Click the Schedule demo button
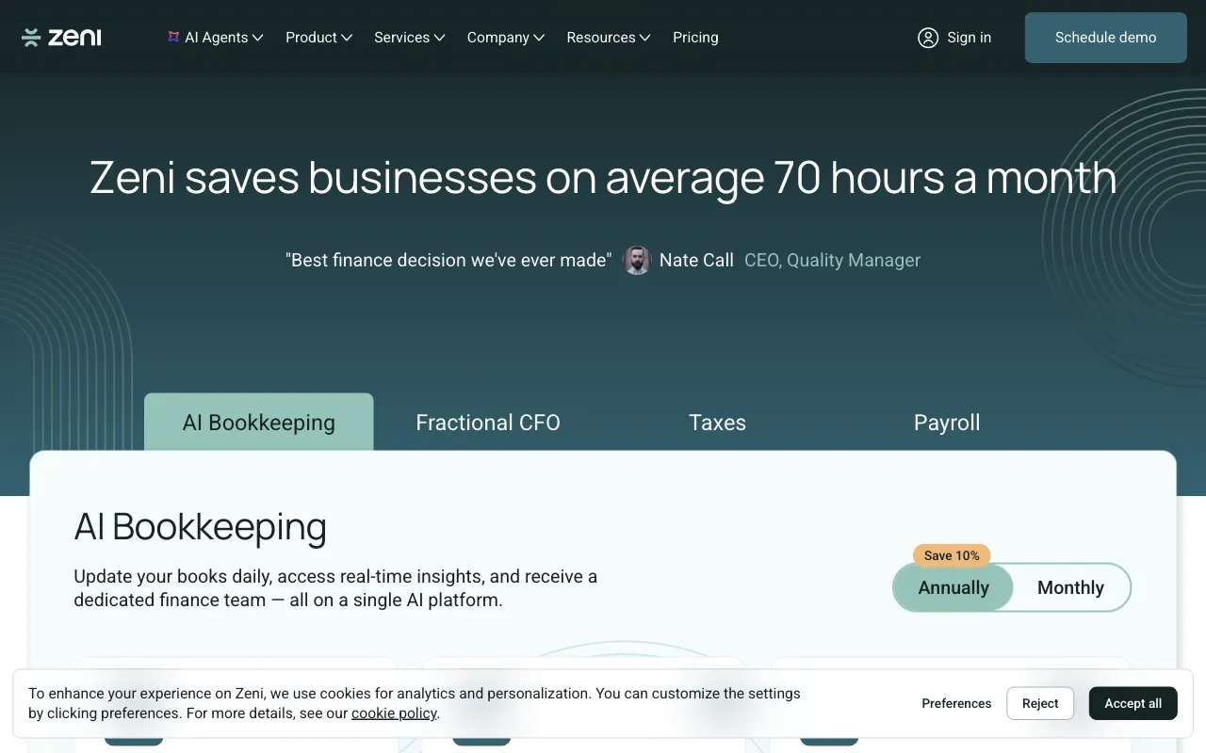This screenshot has width=1206, height=753. 1105,38
